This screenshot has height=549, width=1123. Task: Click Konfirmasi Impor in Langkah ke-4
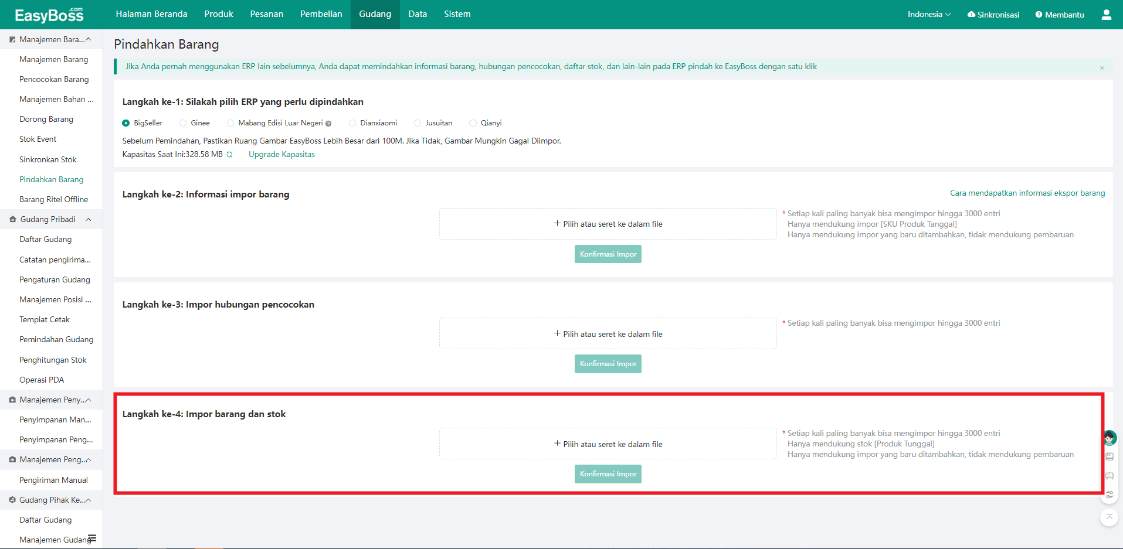pyautogui.click(x=608, y=474)
